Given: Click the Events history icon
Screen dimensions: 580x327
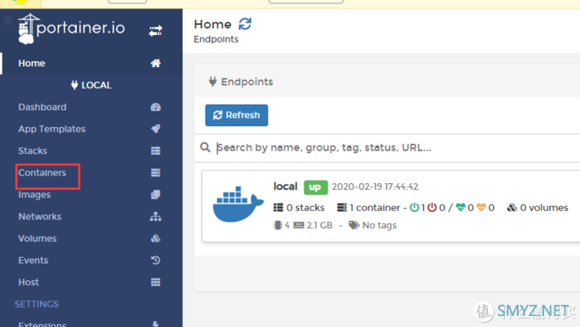Looking at the screenshot, I should coord(155,260).
